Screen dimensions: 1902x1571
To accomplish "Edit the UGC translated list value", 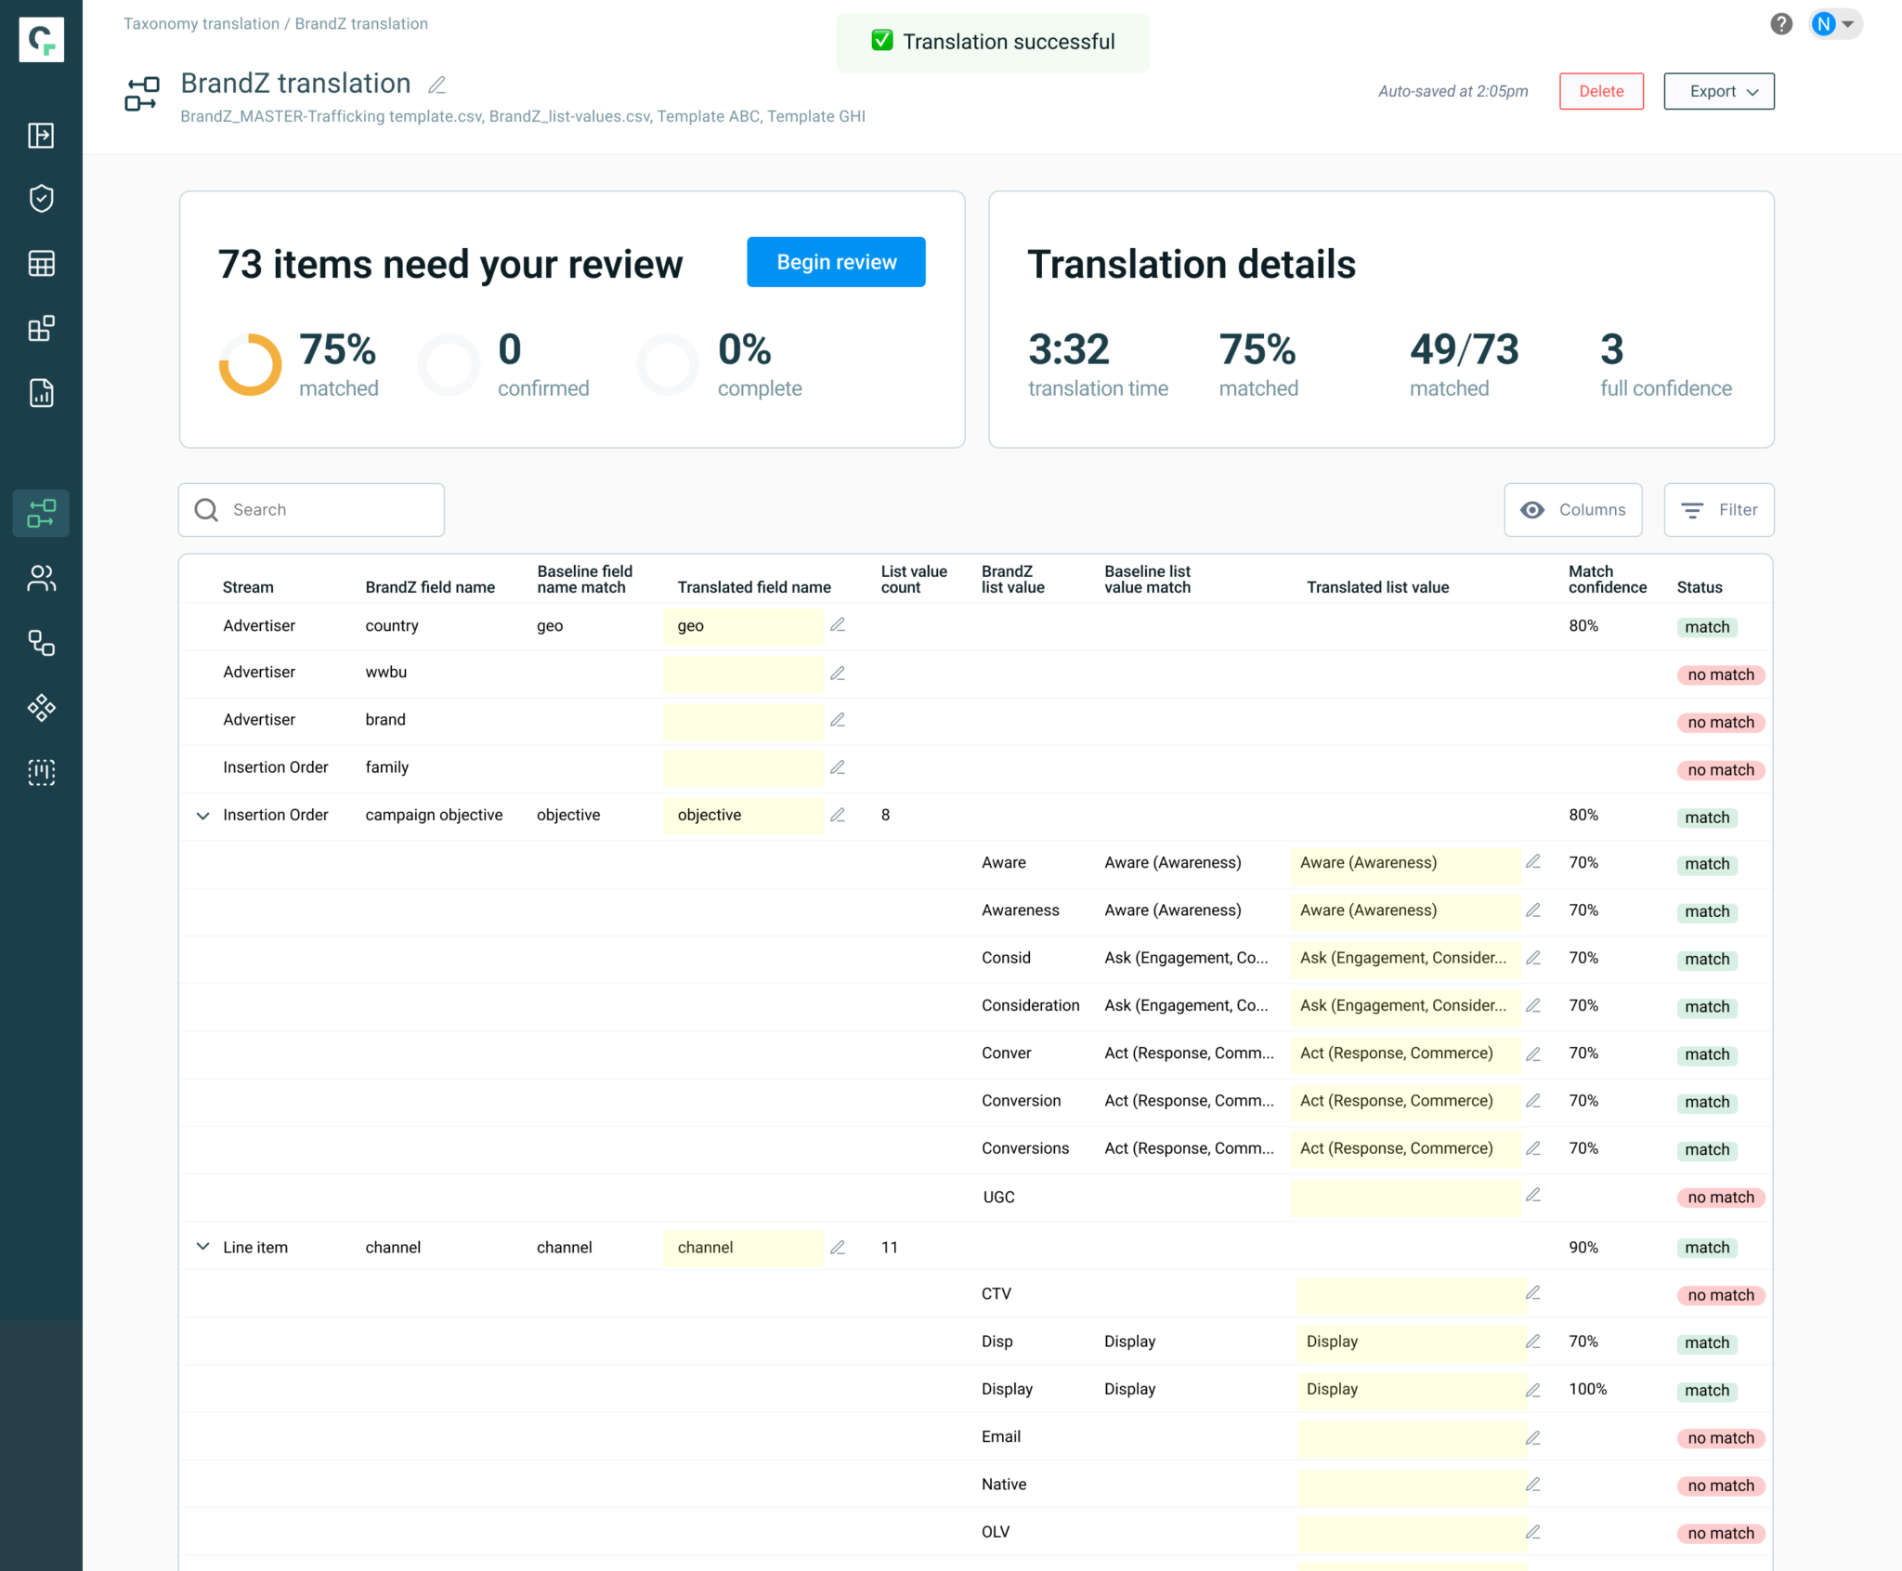I will 1533,1196.
